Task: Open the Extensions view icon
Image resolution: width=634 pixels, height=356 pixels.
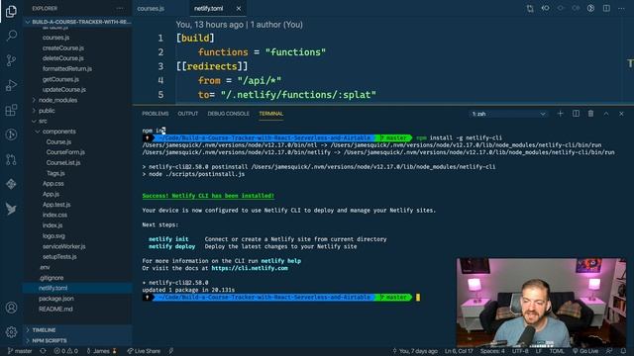Action: click(x=11, y=110)
